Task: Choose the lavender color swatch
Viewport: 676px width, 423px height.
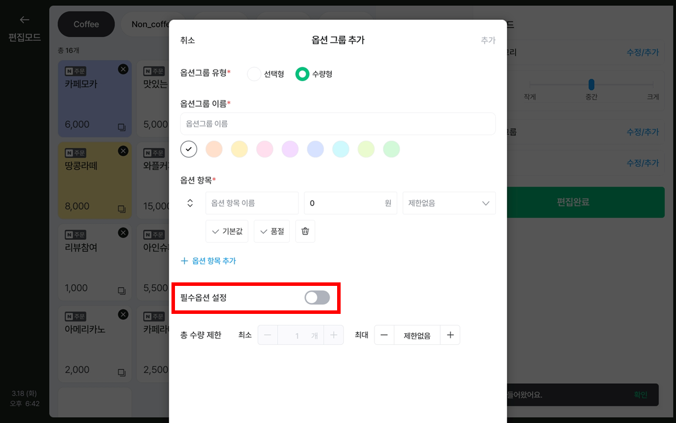Action: (290, 149)
